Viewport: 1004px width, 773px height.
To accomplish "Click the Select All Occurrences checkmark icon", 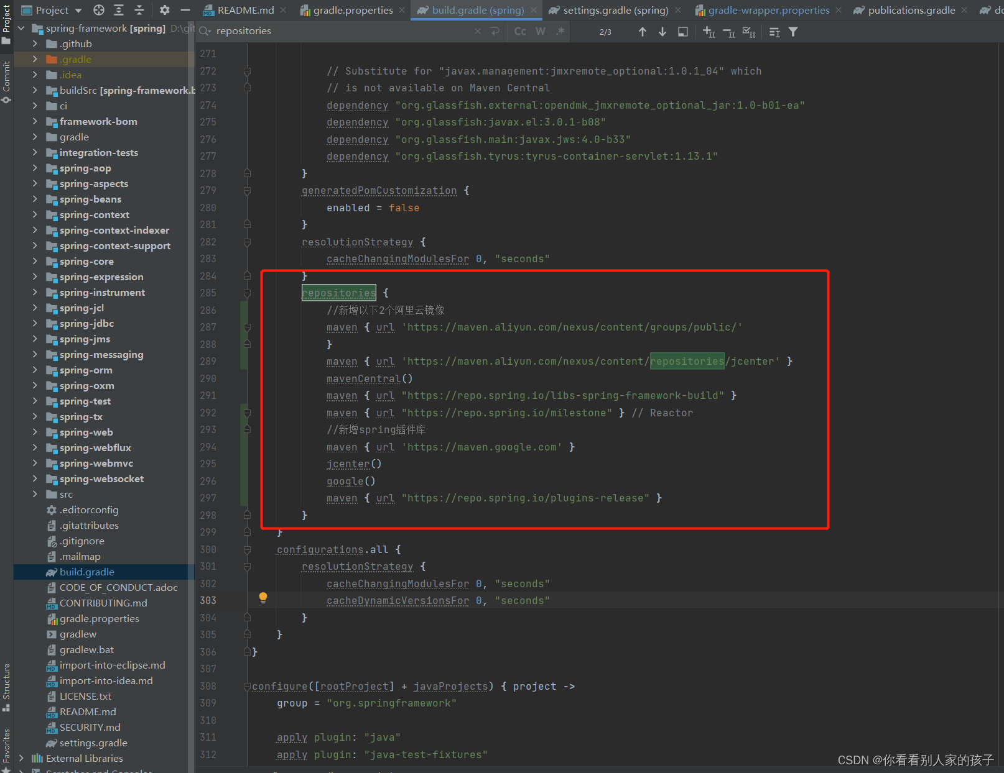I will click(x=749, y=32).
